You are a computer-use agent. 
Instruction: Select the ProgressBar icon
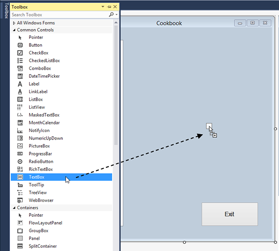20,154
